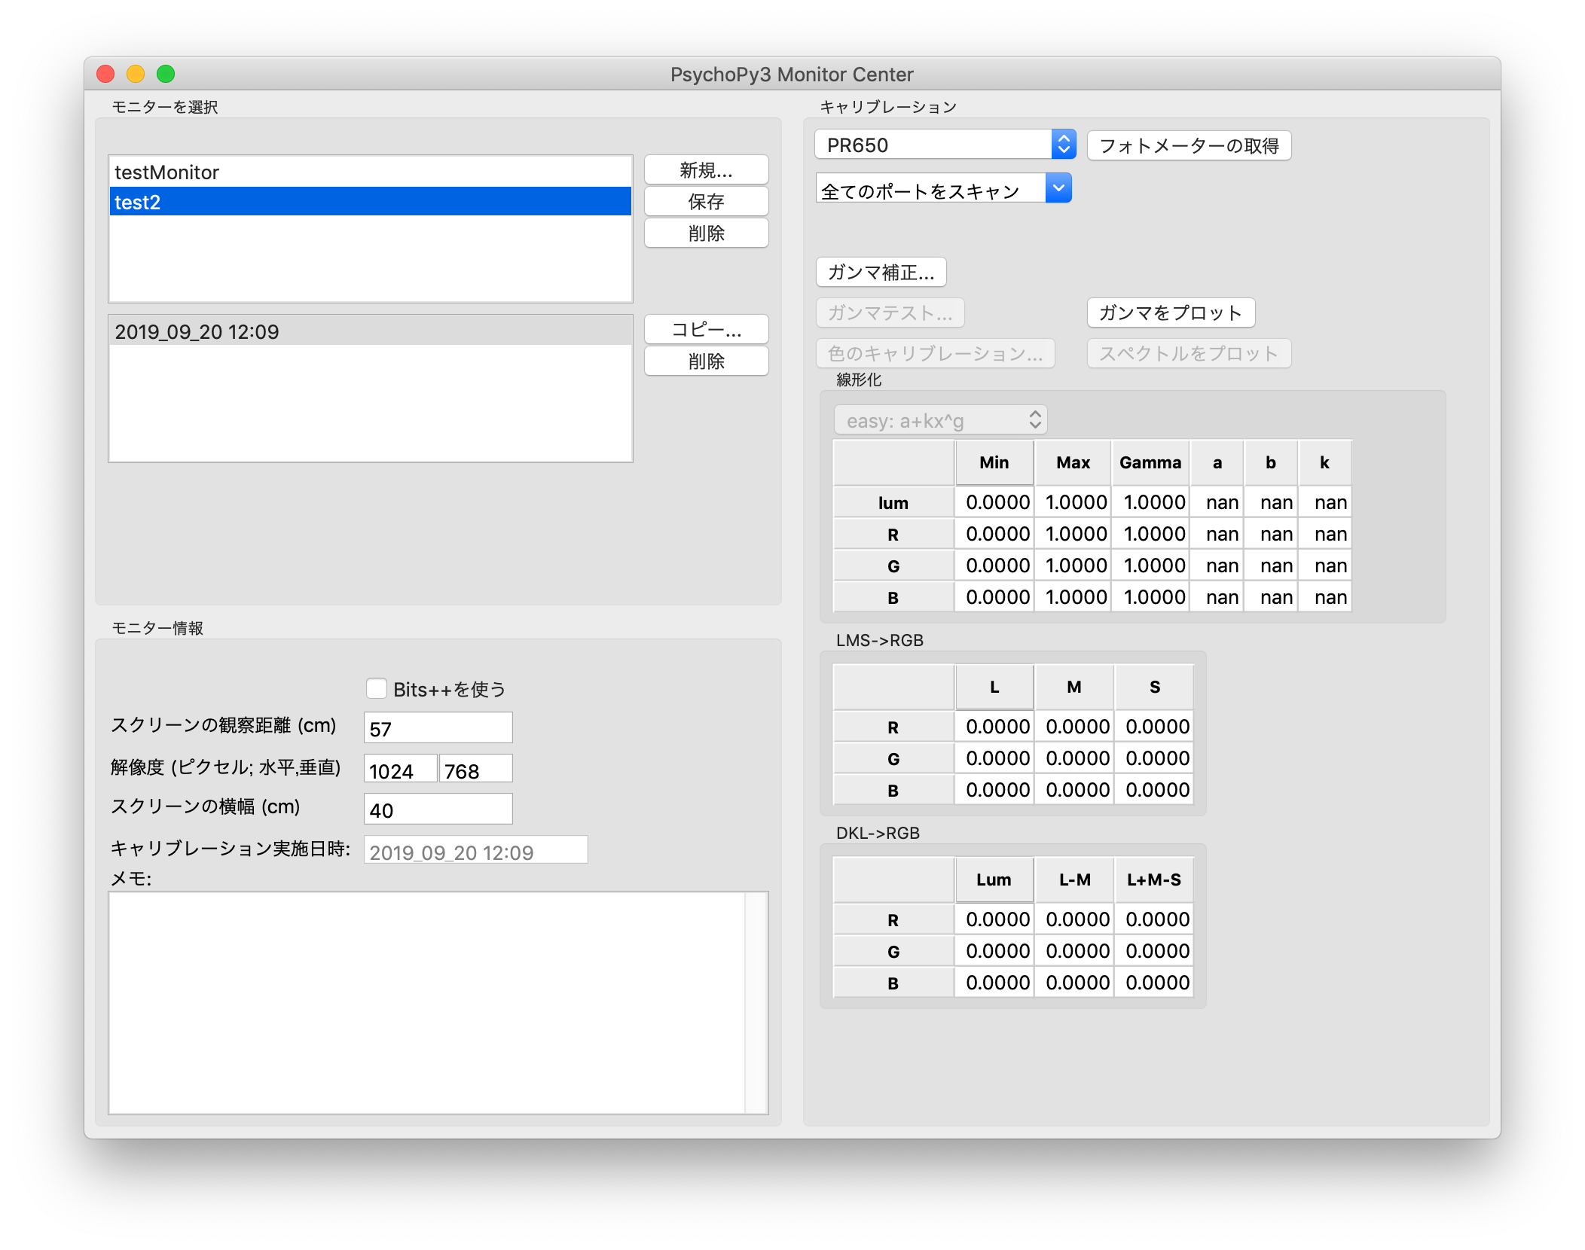Click the lum row header

click(893, 502)
